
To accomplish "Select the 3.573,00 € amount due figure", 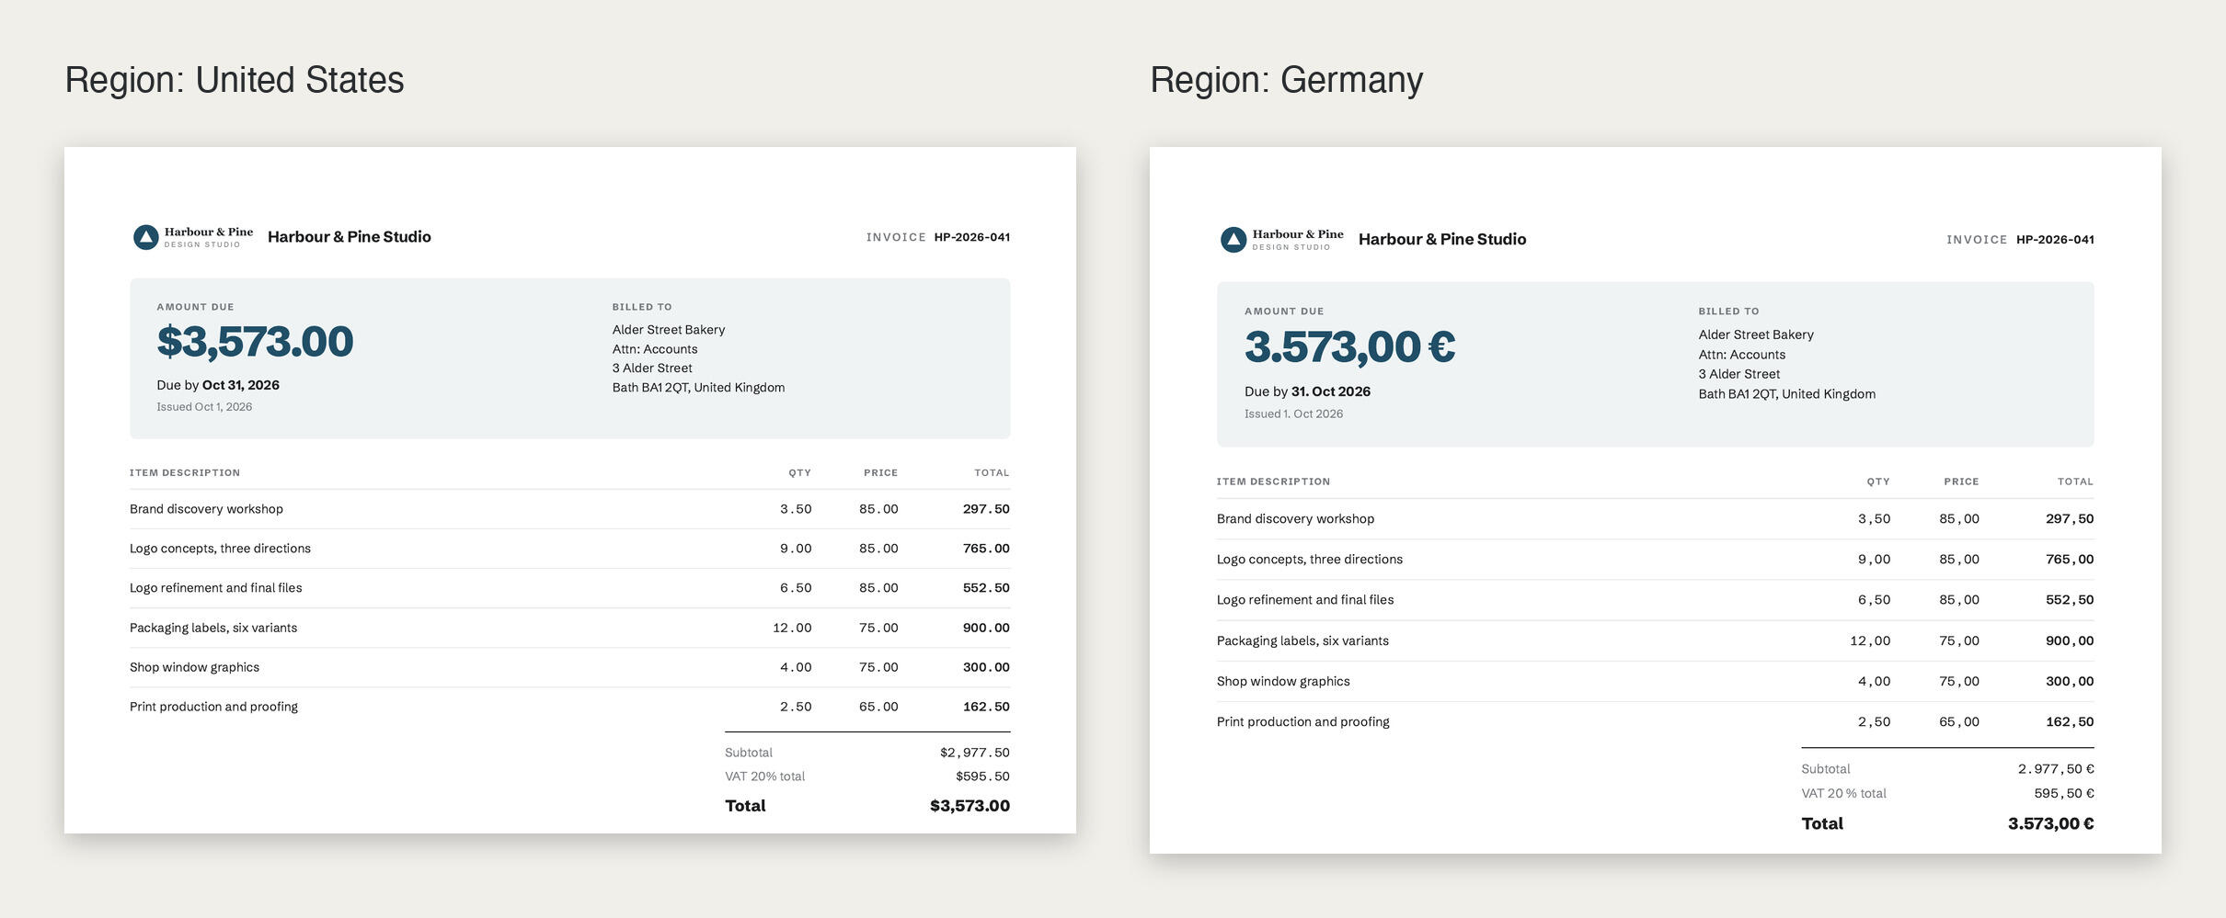I will coord(1349,347).
